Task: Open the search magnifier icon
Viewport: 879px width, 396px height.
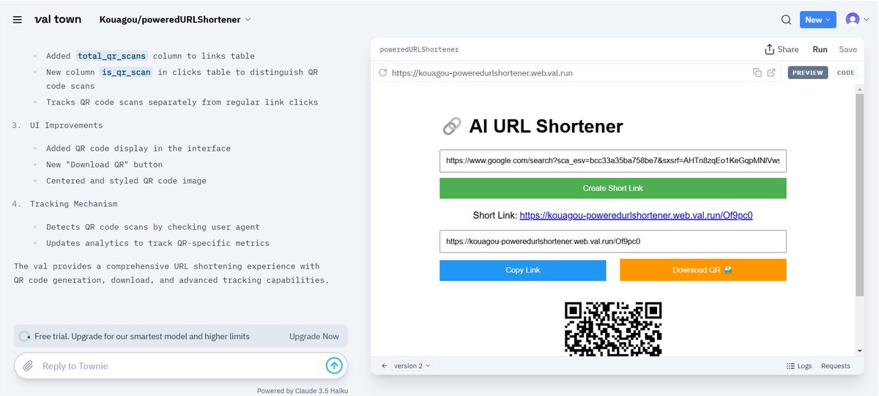Action: [786, 20]
